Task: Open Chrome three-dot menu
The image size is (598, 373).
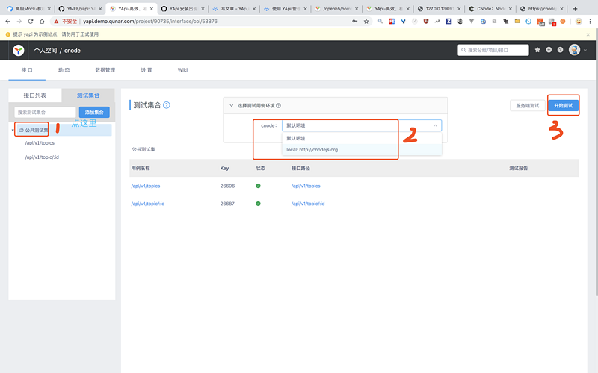Action: 590,22
